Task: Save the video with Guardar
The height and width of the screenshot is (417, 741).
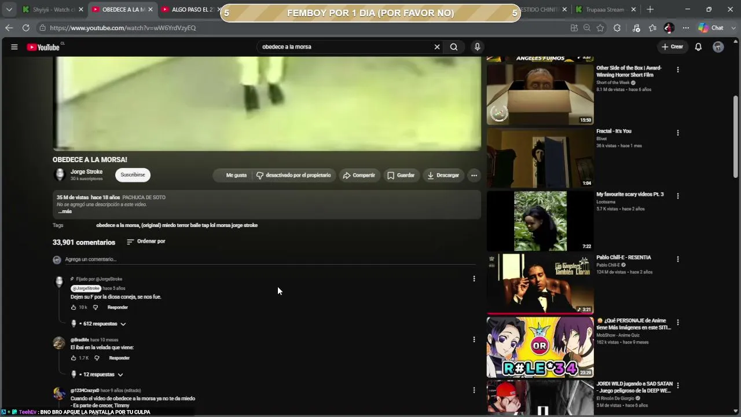Action: tap(401, 175)
